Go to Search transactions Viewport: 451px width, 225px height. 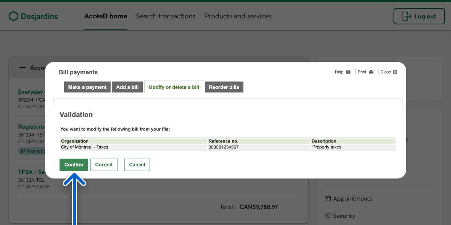pyautogui.click(x=166, y=16)
